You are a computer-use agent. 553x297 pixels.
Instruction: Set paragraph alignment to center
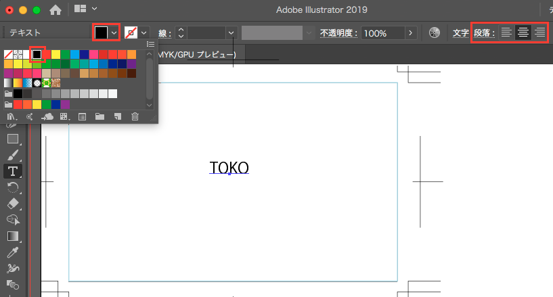[x=523, y=32]
